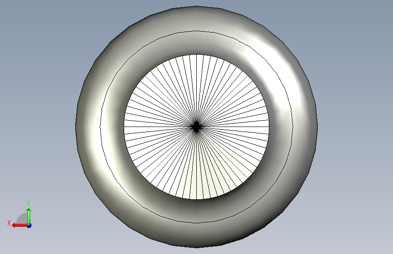Click the blue Z axis origin dot

tap(29, 226)
